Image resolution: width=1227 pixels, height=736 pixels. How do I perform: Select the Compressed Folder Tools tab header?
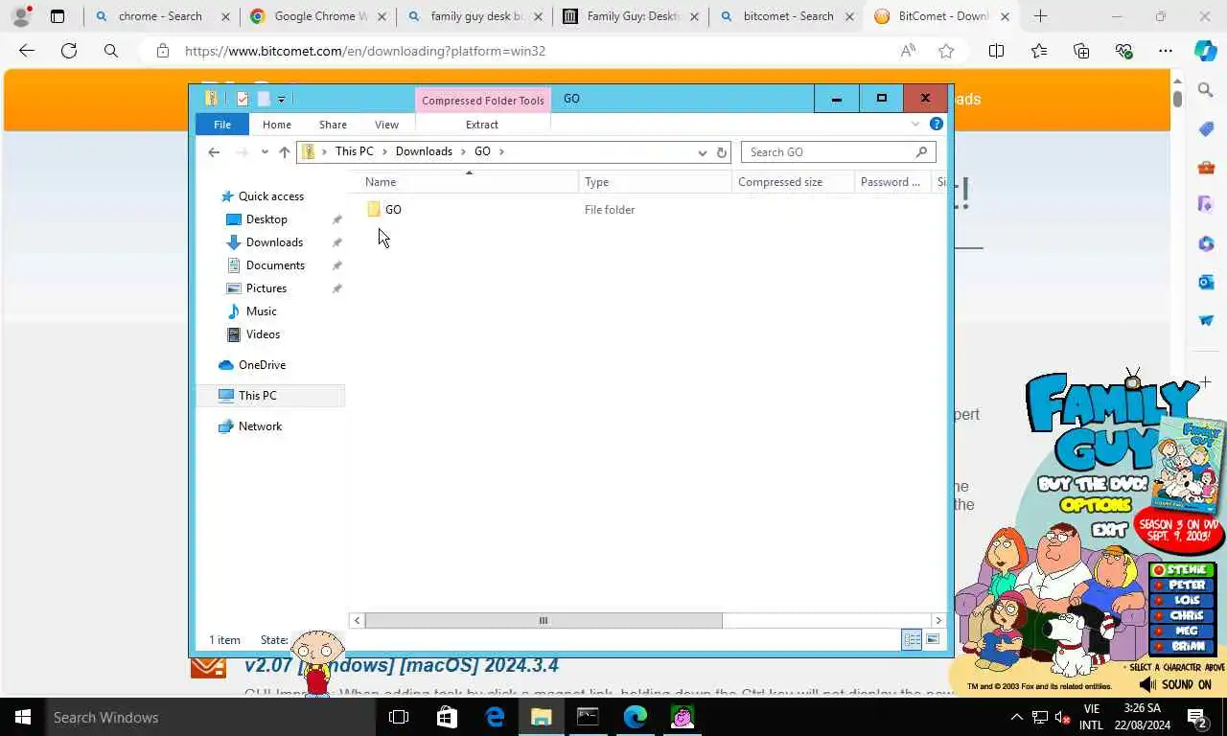(x=482, y=101)
